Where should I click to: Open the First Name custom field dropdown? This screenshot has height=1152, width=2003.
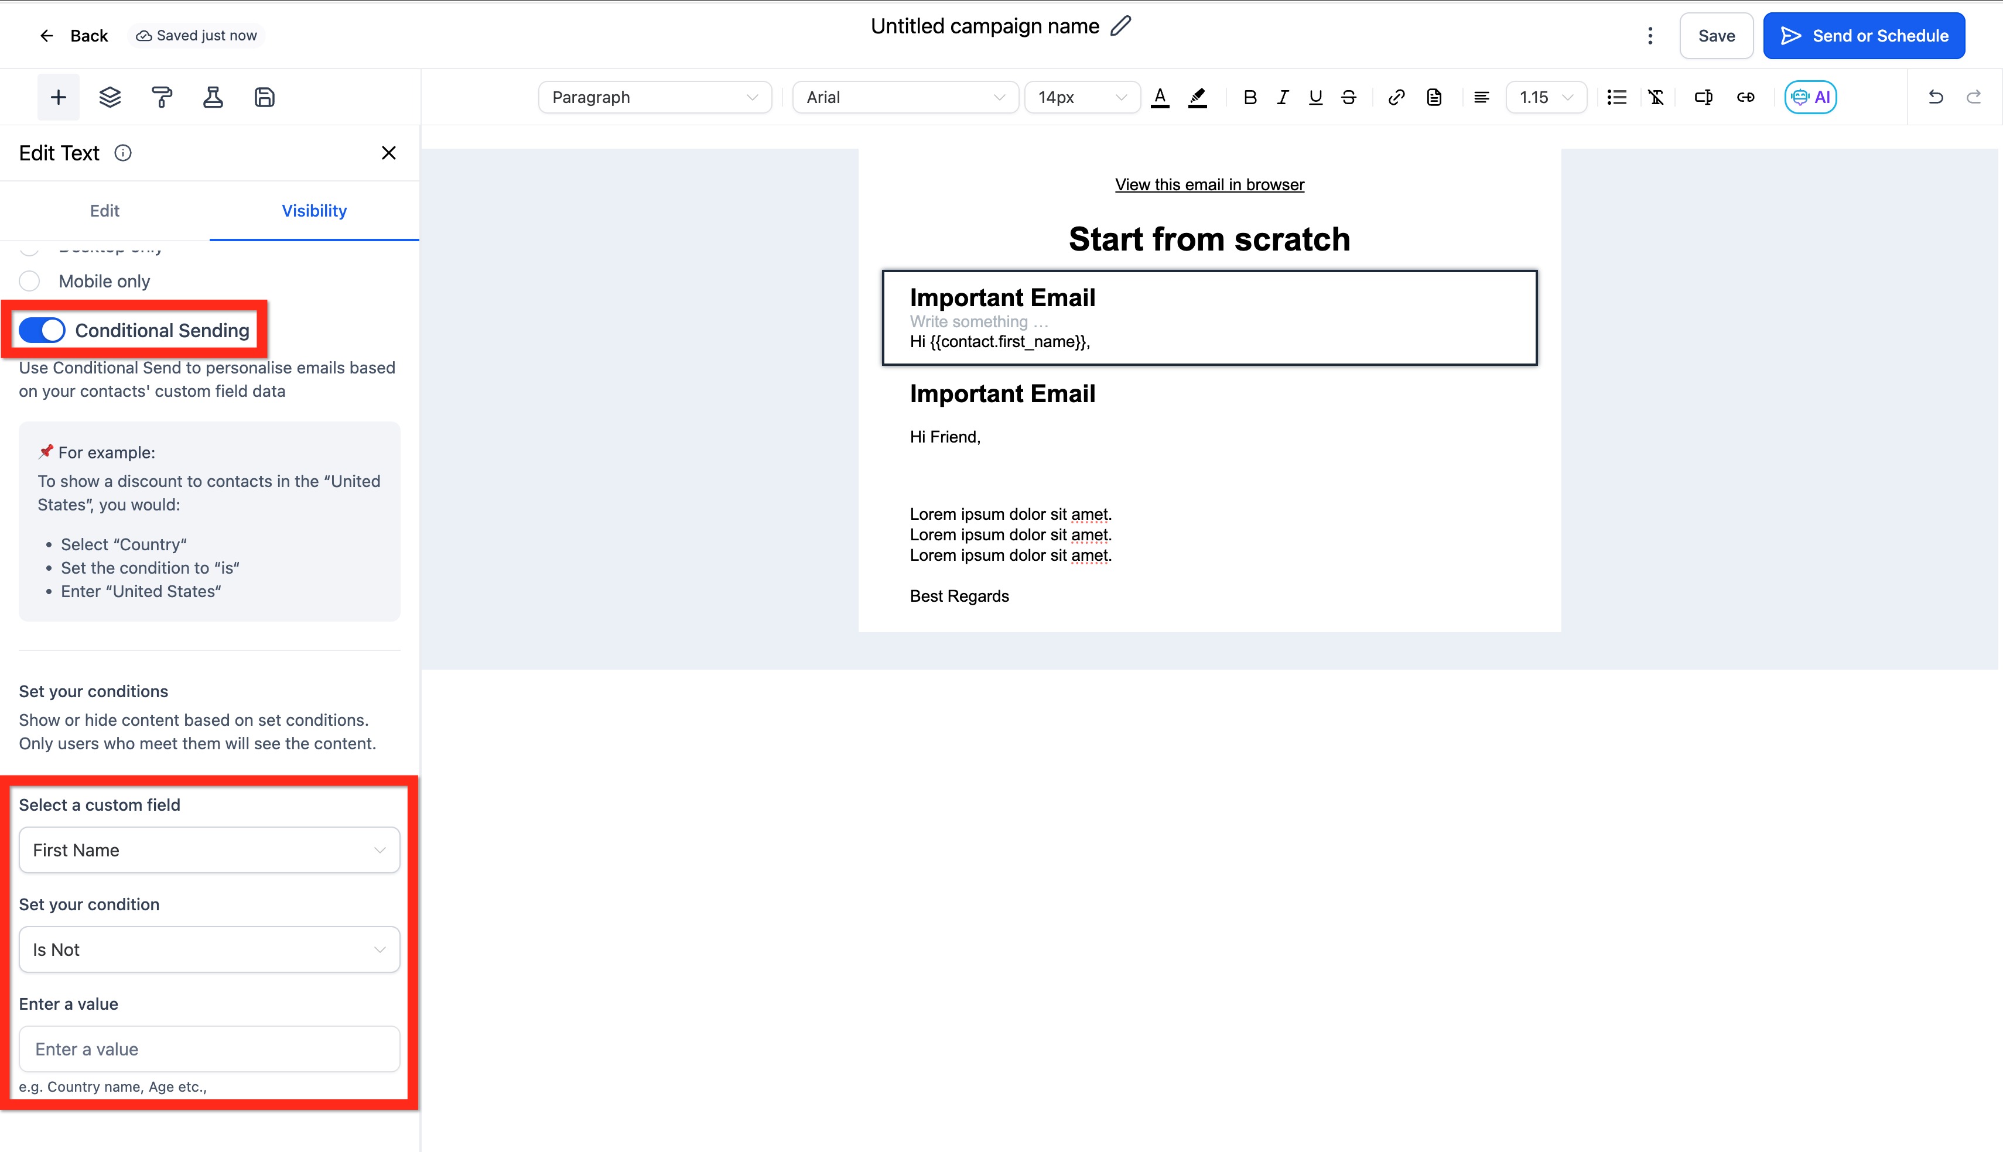click(x=209, y=850)
